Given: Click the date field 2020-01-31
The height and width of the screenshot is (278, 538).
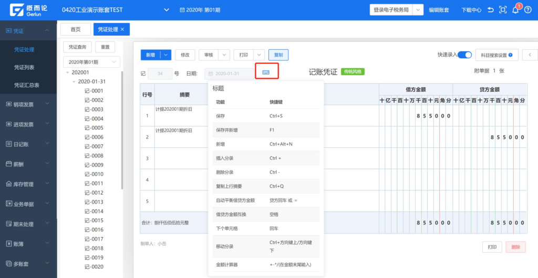Looking at the screenshot, I should coord(229,73).
